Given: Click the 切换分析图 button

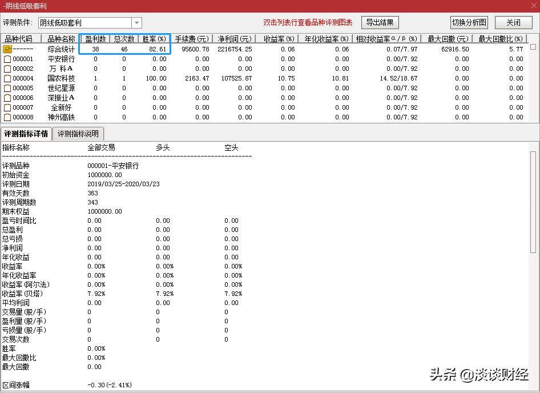Looking at the screenshot, I should (469, 22).
